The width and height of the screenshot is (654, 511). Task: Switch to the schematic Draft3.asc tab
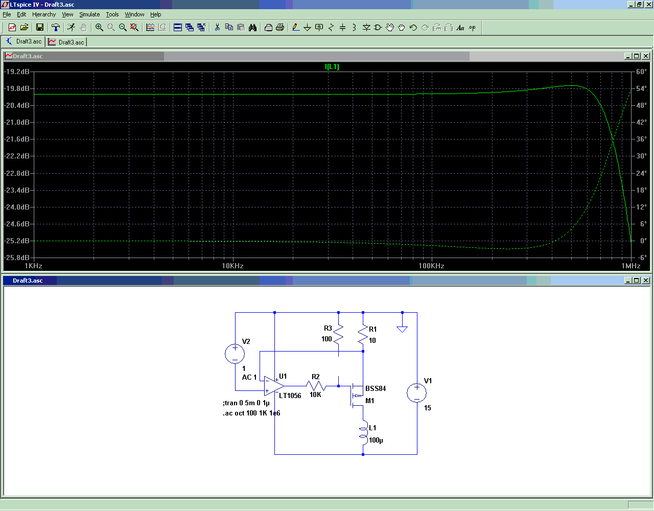[x=24, y=42]
